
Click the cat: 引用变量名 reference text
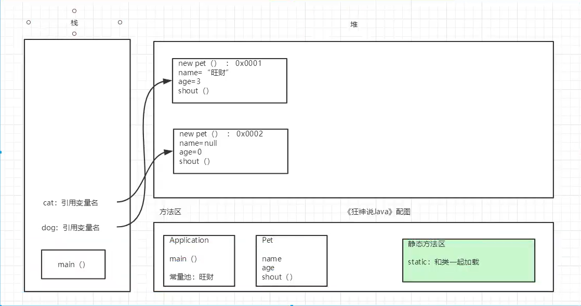pyautogui.click(x=71, y=203)
